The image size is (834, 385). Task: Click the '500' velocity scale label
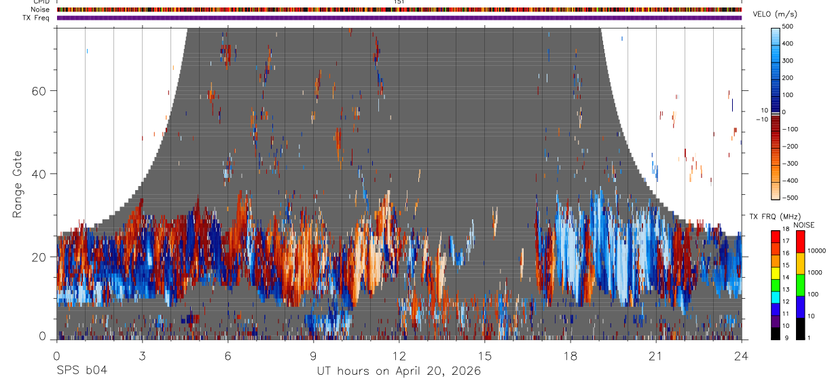click(789, 26)
